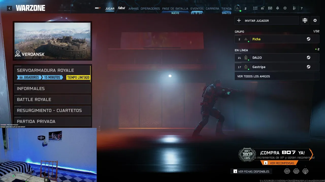Screen dimensions: 325x182
Task: Open the notifications bell
Action: click(278, 8)
